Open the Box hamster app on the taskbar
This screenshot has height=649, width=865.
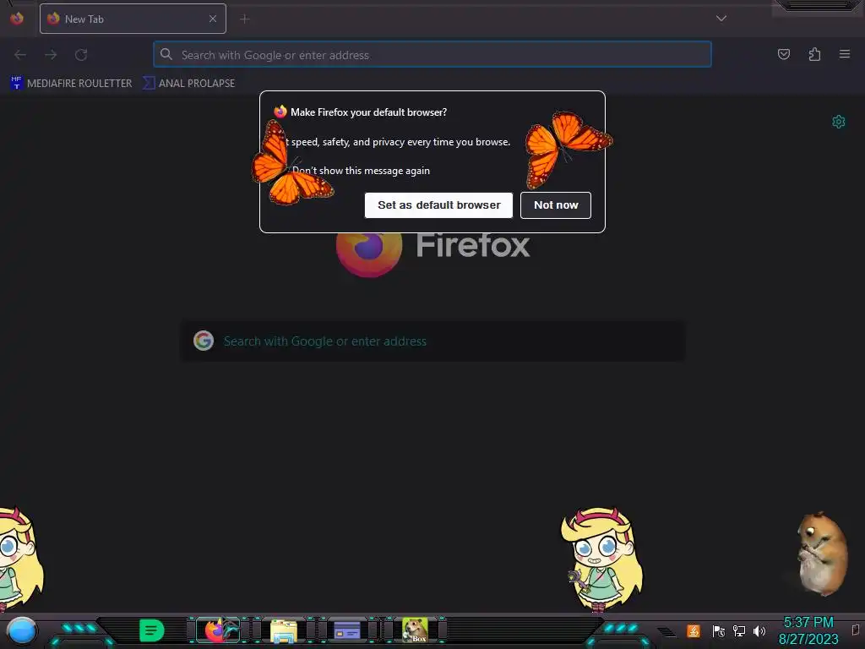click(415, 630)
